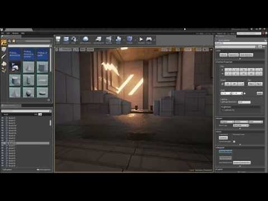The image size is (268, 201).
Task: Open the Window menu
Action: pyautogui.click(x=15, y=33)
